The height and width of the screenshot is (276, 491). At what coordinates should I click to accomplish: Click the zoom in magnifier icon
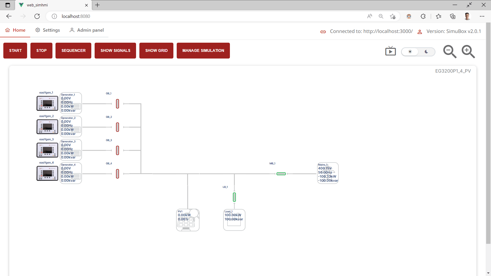(x=468, y=51)
